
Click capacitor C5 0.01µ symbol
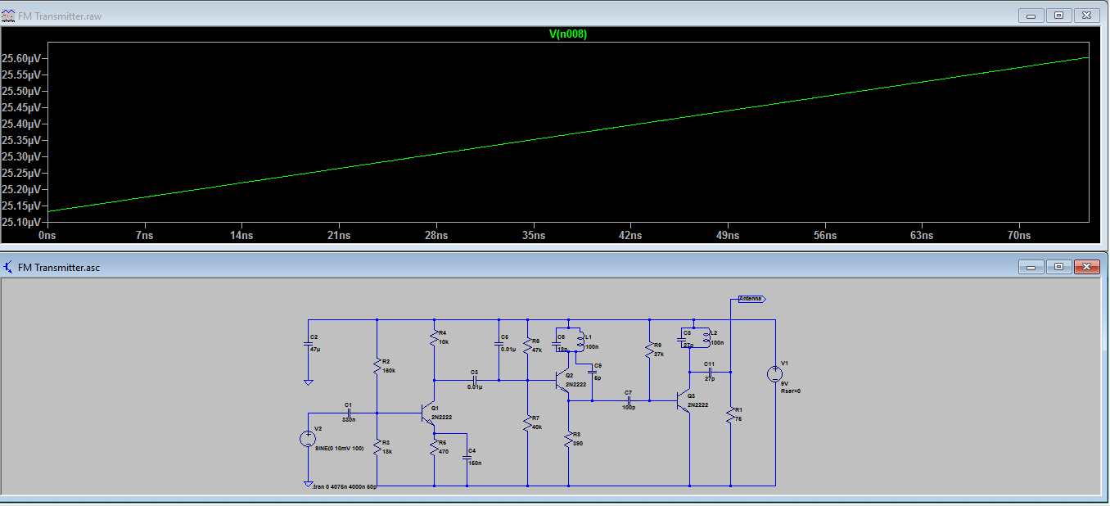[499, 344]
